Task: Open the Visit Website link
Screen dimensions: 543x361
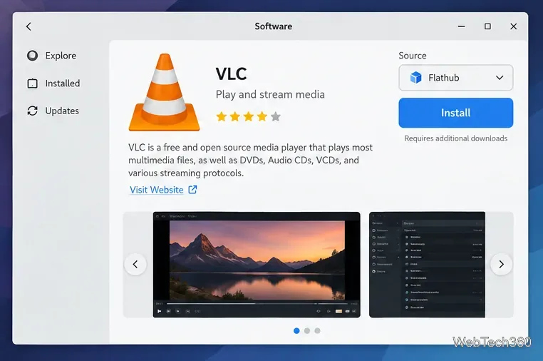Action: (157, 190)
